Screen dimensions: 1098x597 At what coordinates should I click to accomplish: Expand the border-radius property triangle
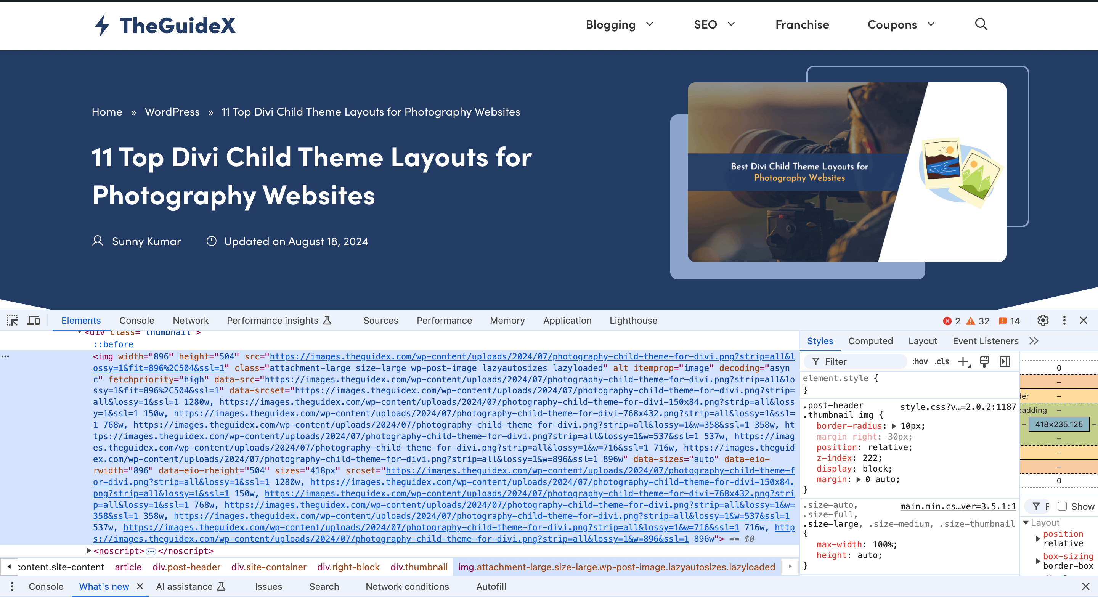tap(894, 426)
